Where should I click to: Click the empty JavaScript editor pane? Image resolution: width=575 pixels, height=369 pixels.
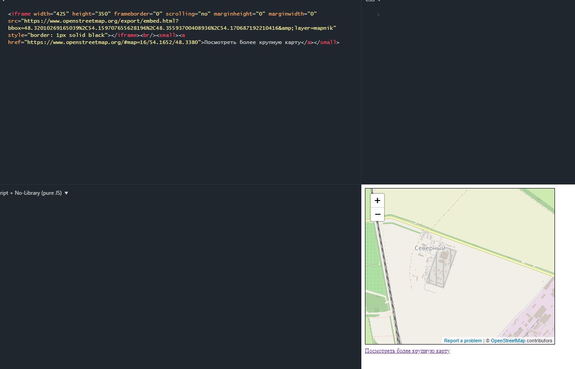pyautogui.click(x=180, y=283)
